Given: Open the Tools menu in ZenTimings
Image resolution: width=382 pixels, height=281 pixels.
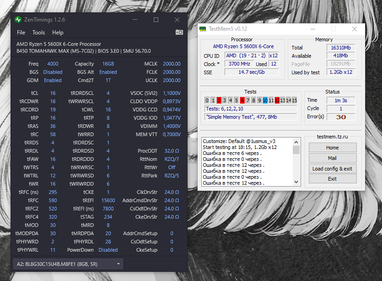Looking at the screenshot, I should (38, 33).
